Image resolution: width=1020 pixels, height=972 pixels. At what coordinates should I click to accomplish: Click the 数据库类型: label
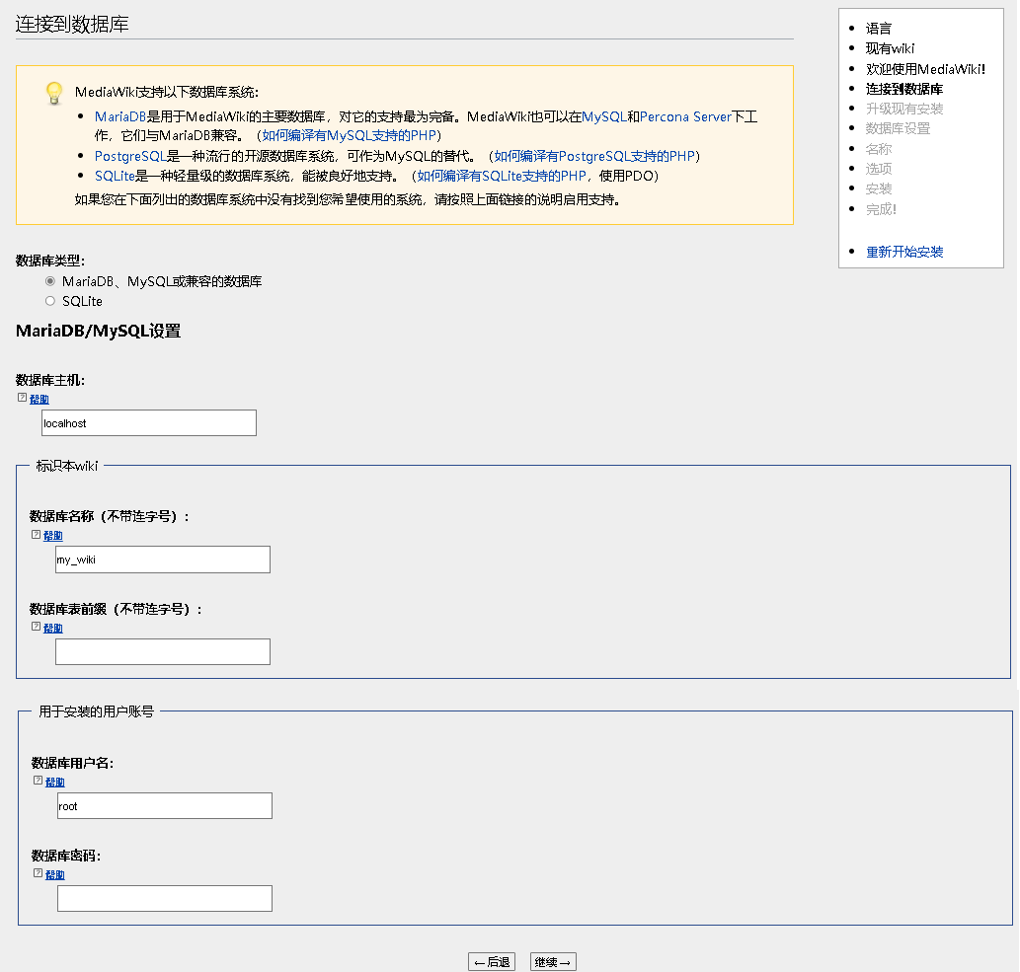50,261
